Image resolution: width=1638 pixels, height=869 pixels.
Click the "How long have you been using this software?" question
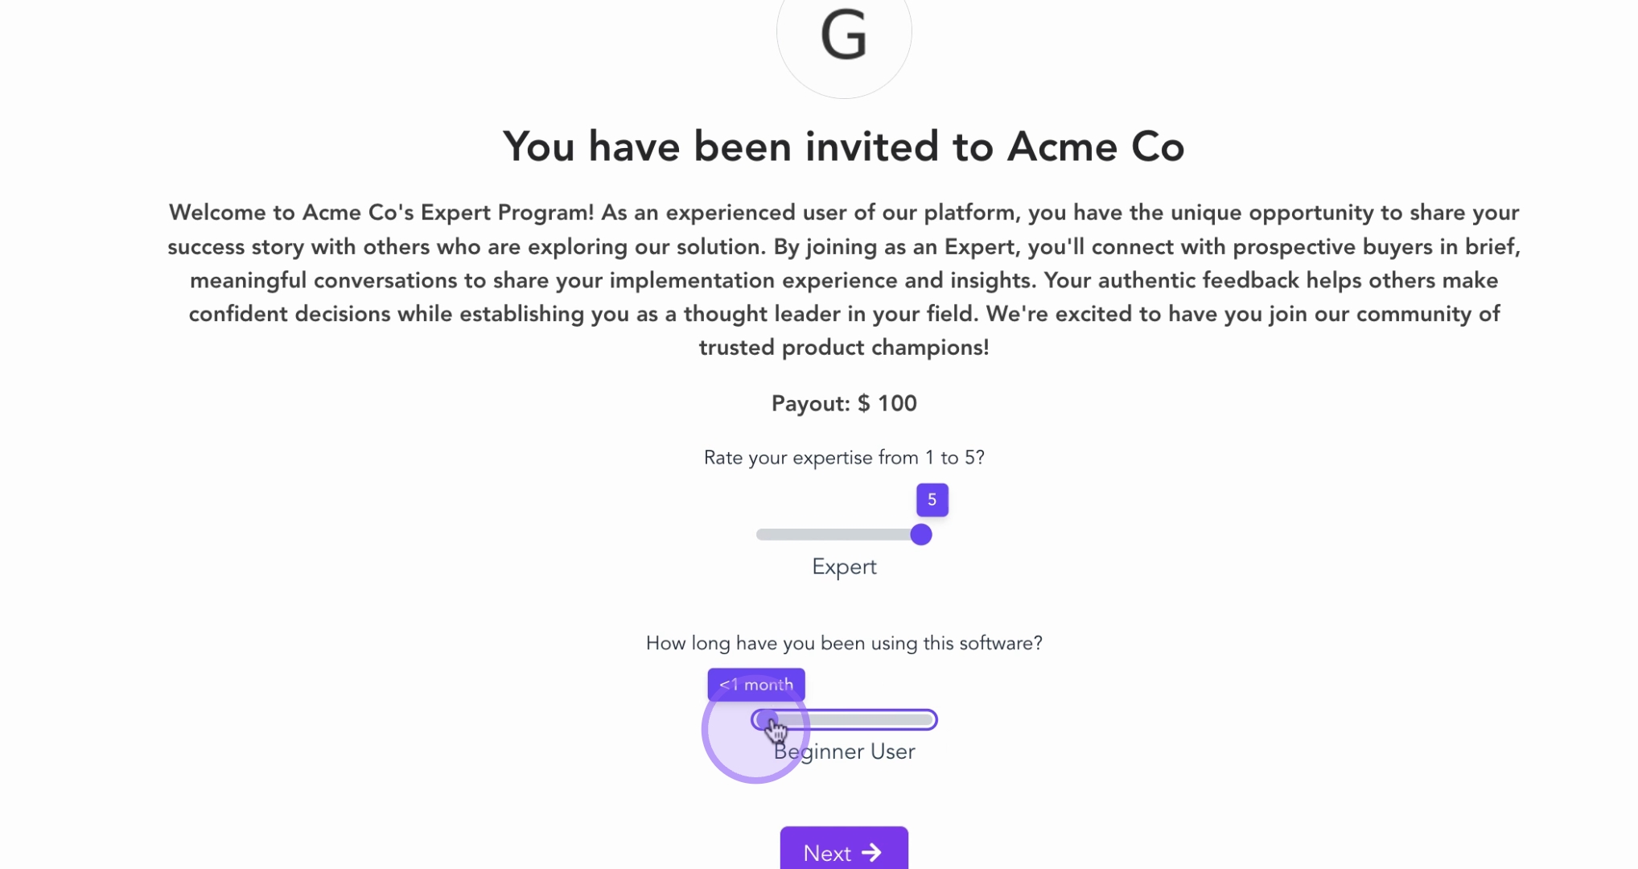click(x=843, y=643)
